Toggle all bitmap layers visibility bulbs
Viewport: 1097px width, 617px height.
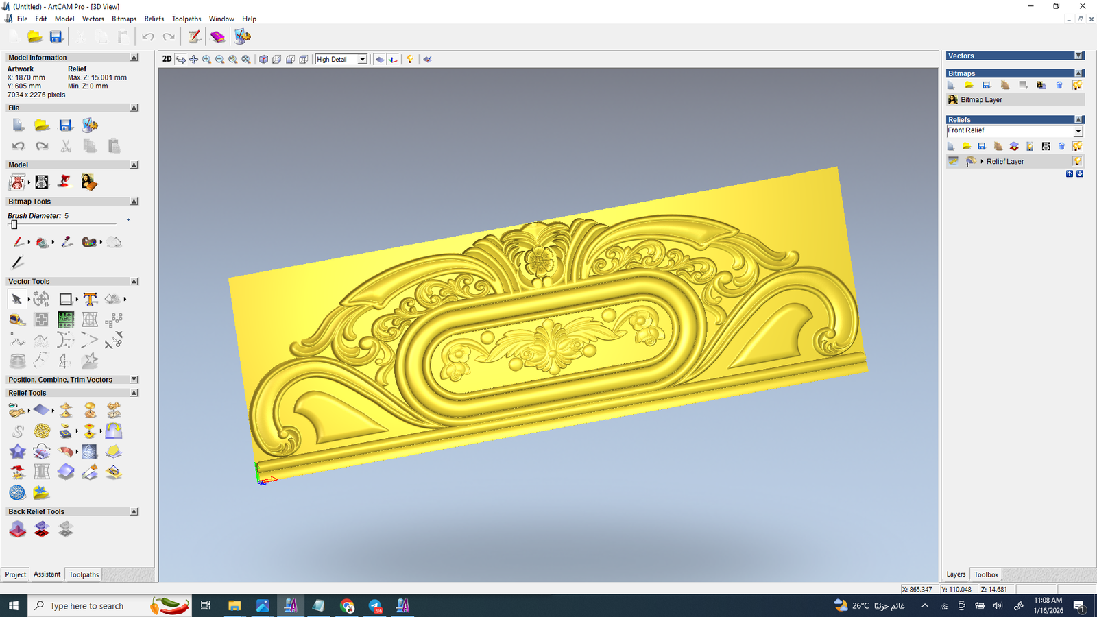(1077, 85)
